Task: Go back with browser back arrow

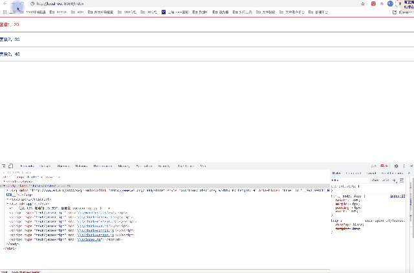Action: point(5,4)
